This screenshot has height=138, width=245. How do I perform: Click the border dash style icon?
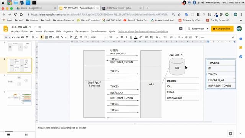(x=85, y=37)
